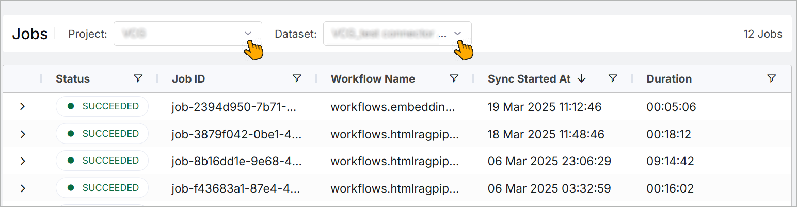797x207 pixels.
Task: Toggle sort arrow on Sync Started At
Action: [582, 79]
